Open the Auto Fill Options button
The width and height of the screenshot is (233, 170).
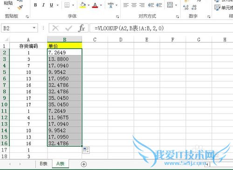(86, 150)
